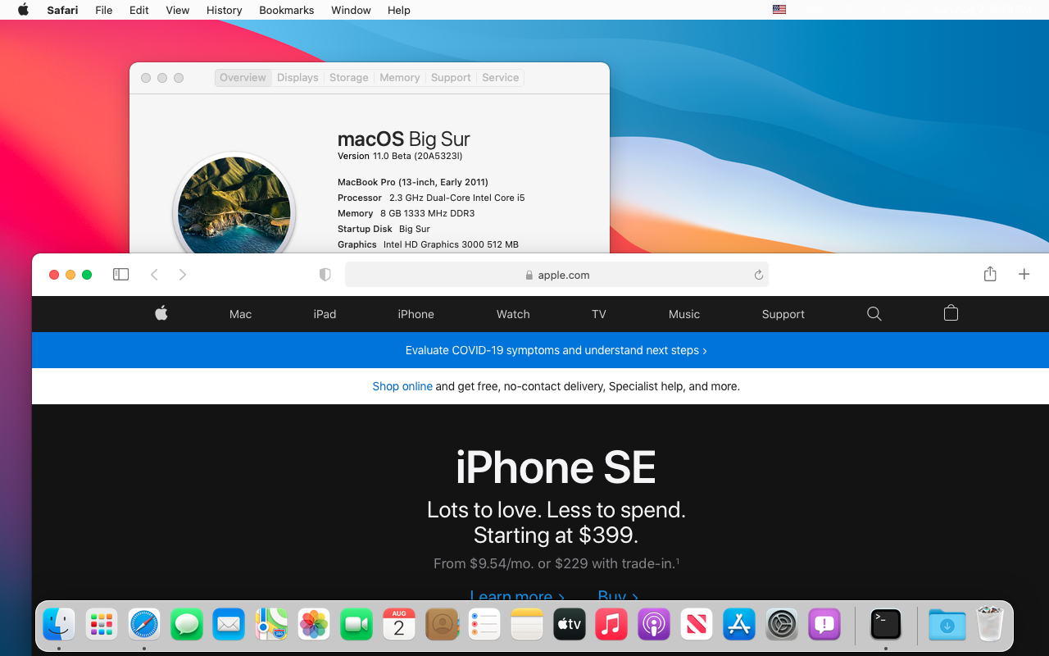
Task: Open Bookmarks menu
Action: pos(287,10)
